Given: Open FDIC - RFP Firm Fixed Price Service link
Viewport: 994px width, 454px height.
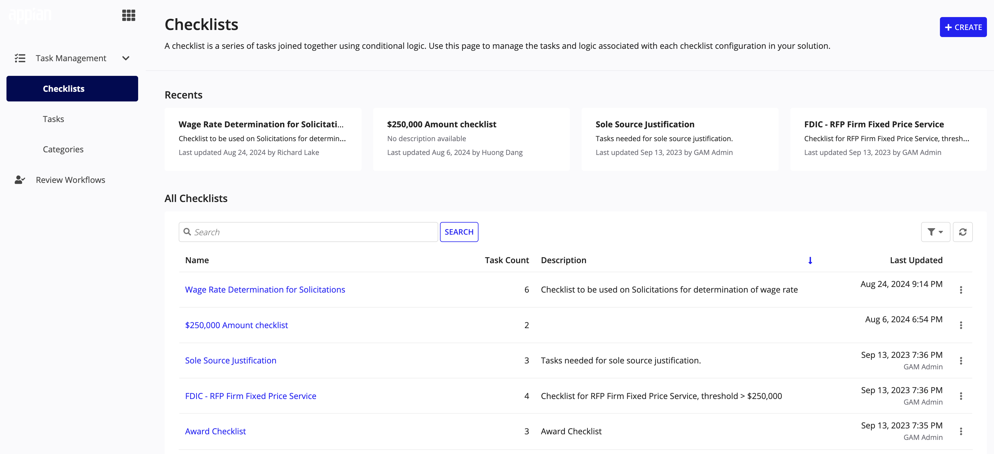Looking at the screenshot, I should pos(251,396).
